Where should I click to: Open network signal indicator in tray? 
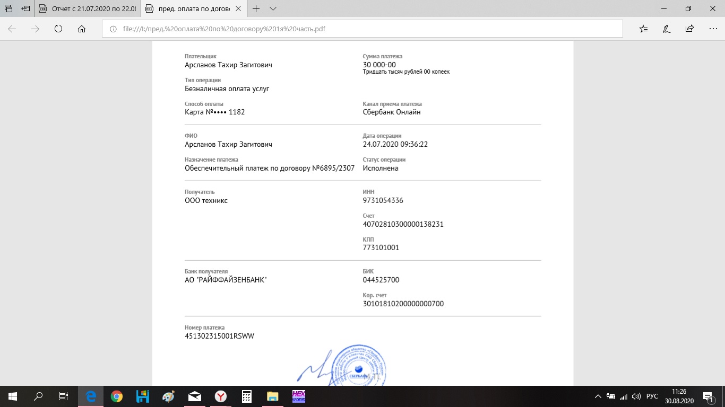[624, 396]
